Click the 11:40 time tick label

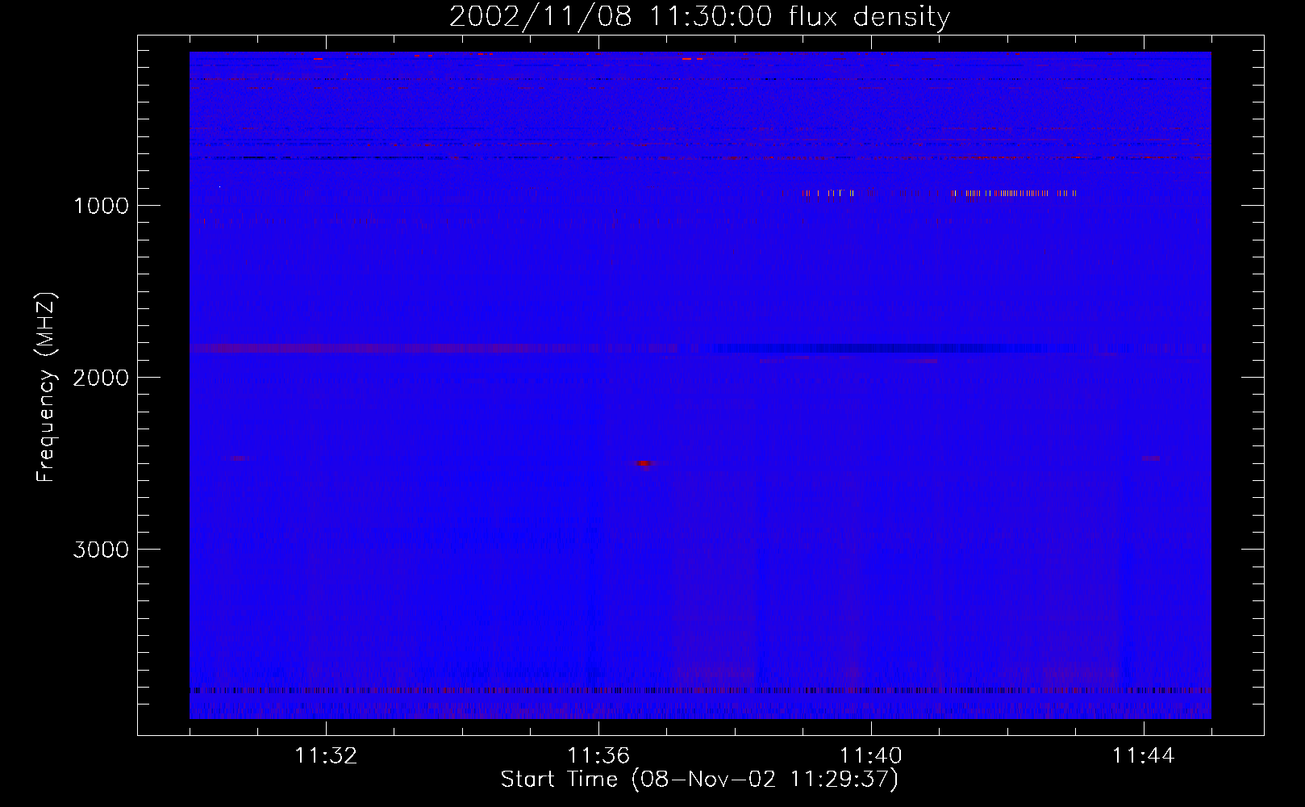click(x=871, y=756)
